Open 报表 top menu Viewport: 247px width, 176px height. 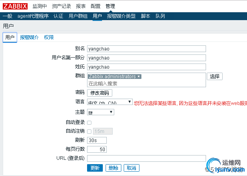tap(81, 6)
